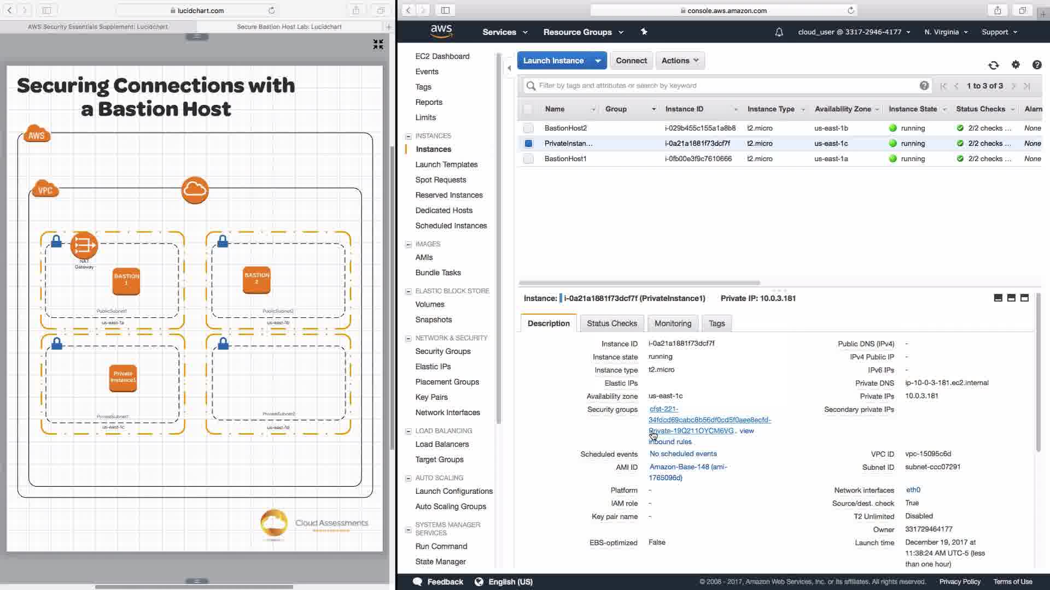1050x590 pixels.
Task: Open the settings gear in EC2 console
Action: [x=1016, y=64]
